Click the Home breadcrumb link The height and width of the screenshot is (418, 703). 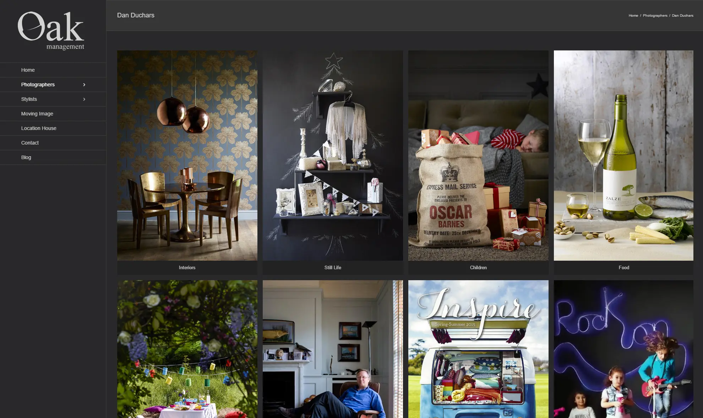[633, 16]
